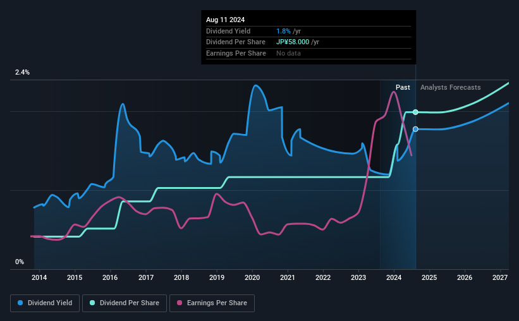Click the 2026 x-axis label
The width and height of the screenshot is (519, 321).
(465, 277)
